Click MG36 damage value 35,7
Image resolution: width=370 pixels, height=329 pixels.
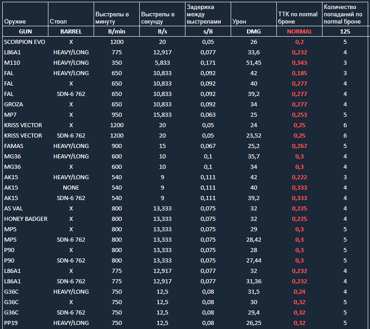254,157
